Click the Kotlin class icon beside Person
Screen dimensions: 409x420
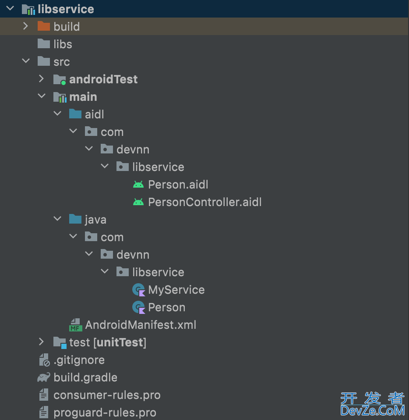pyautogui.click(x=138, y=307)
